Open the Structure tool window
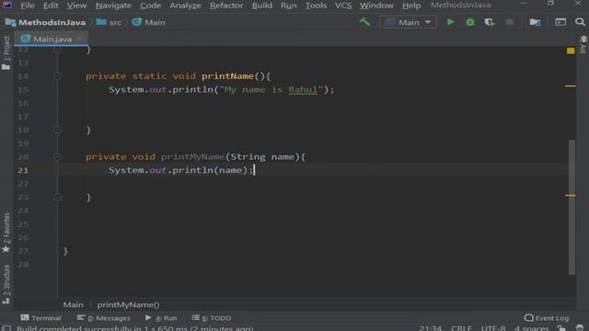Image resolution: width=589 pixels, height=331 pixels. (6, 284)
